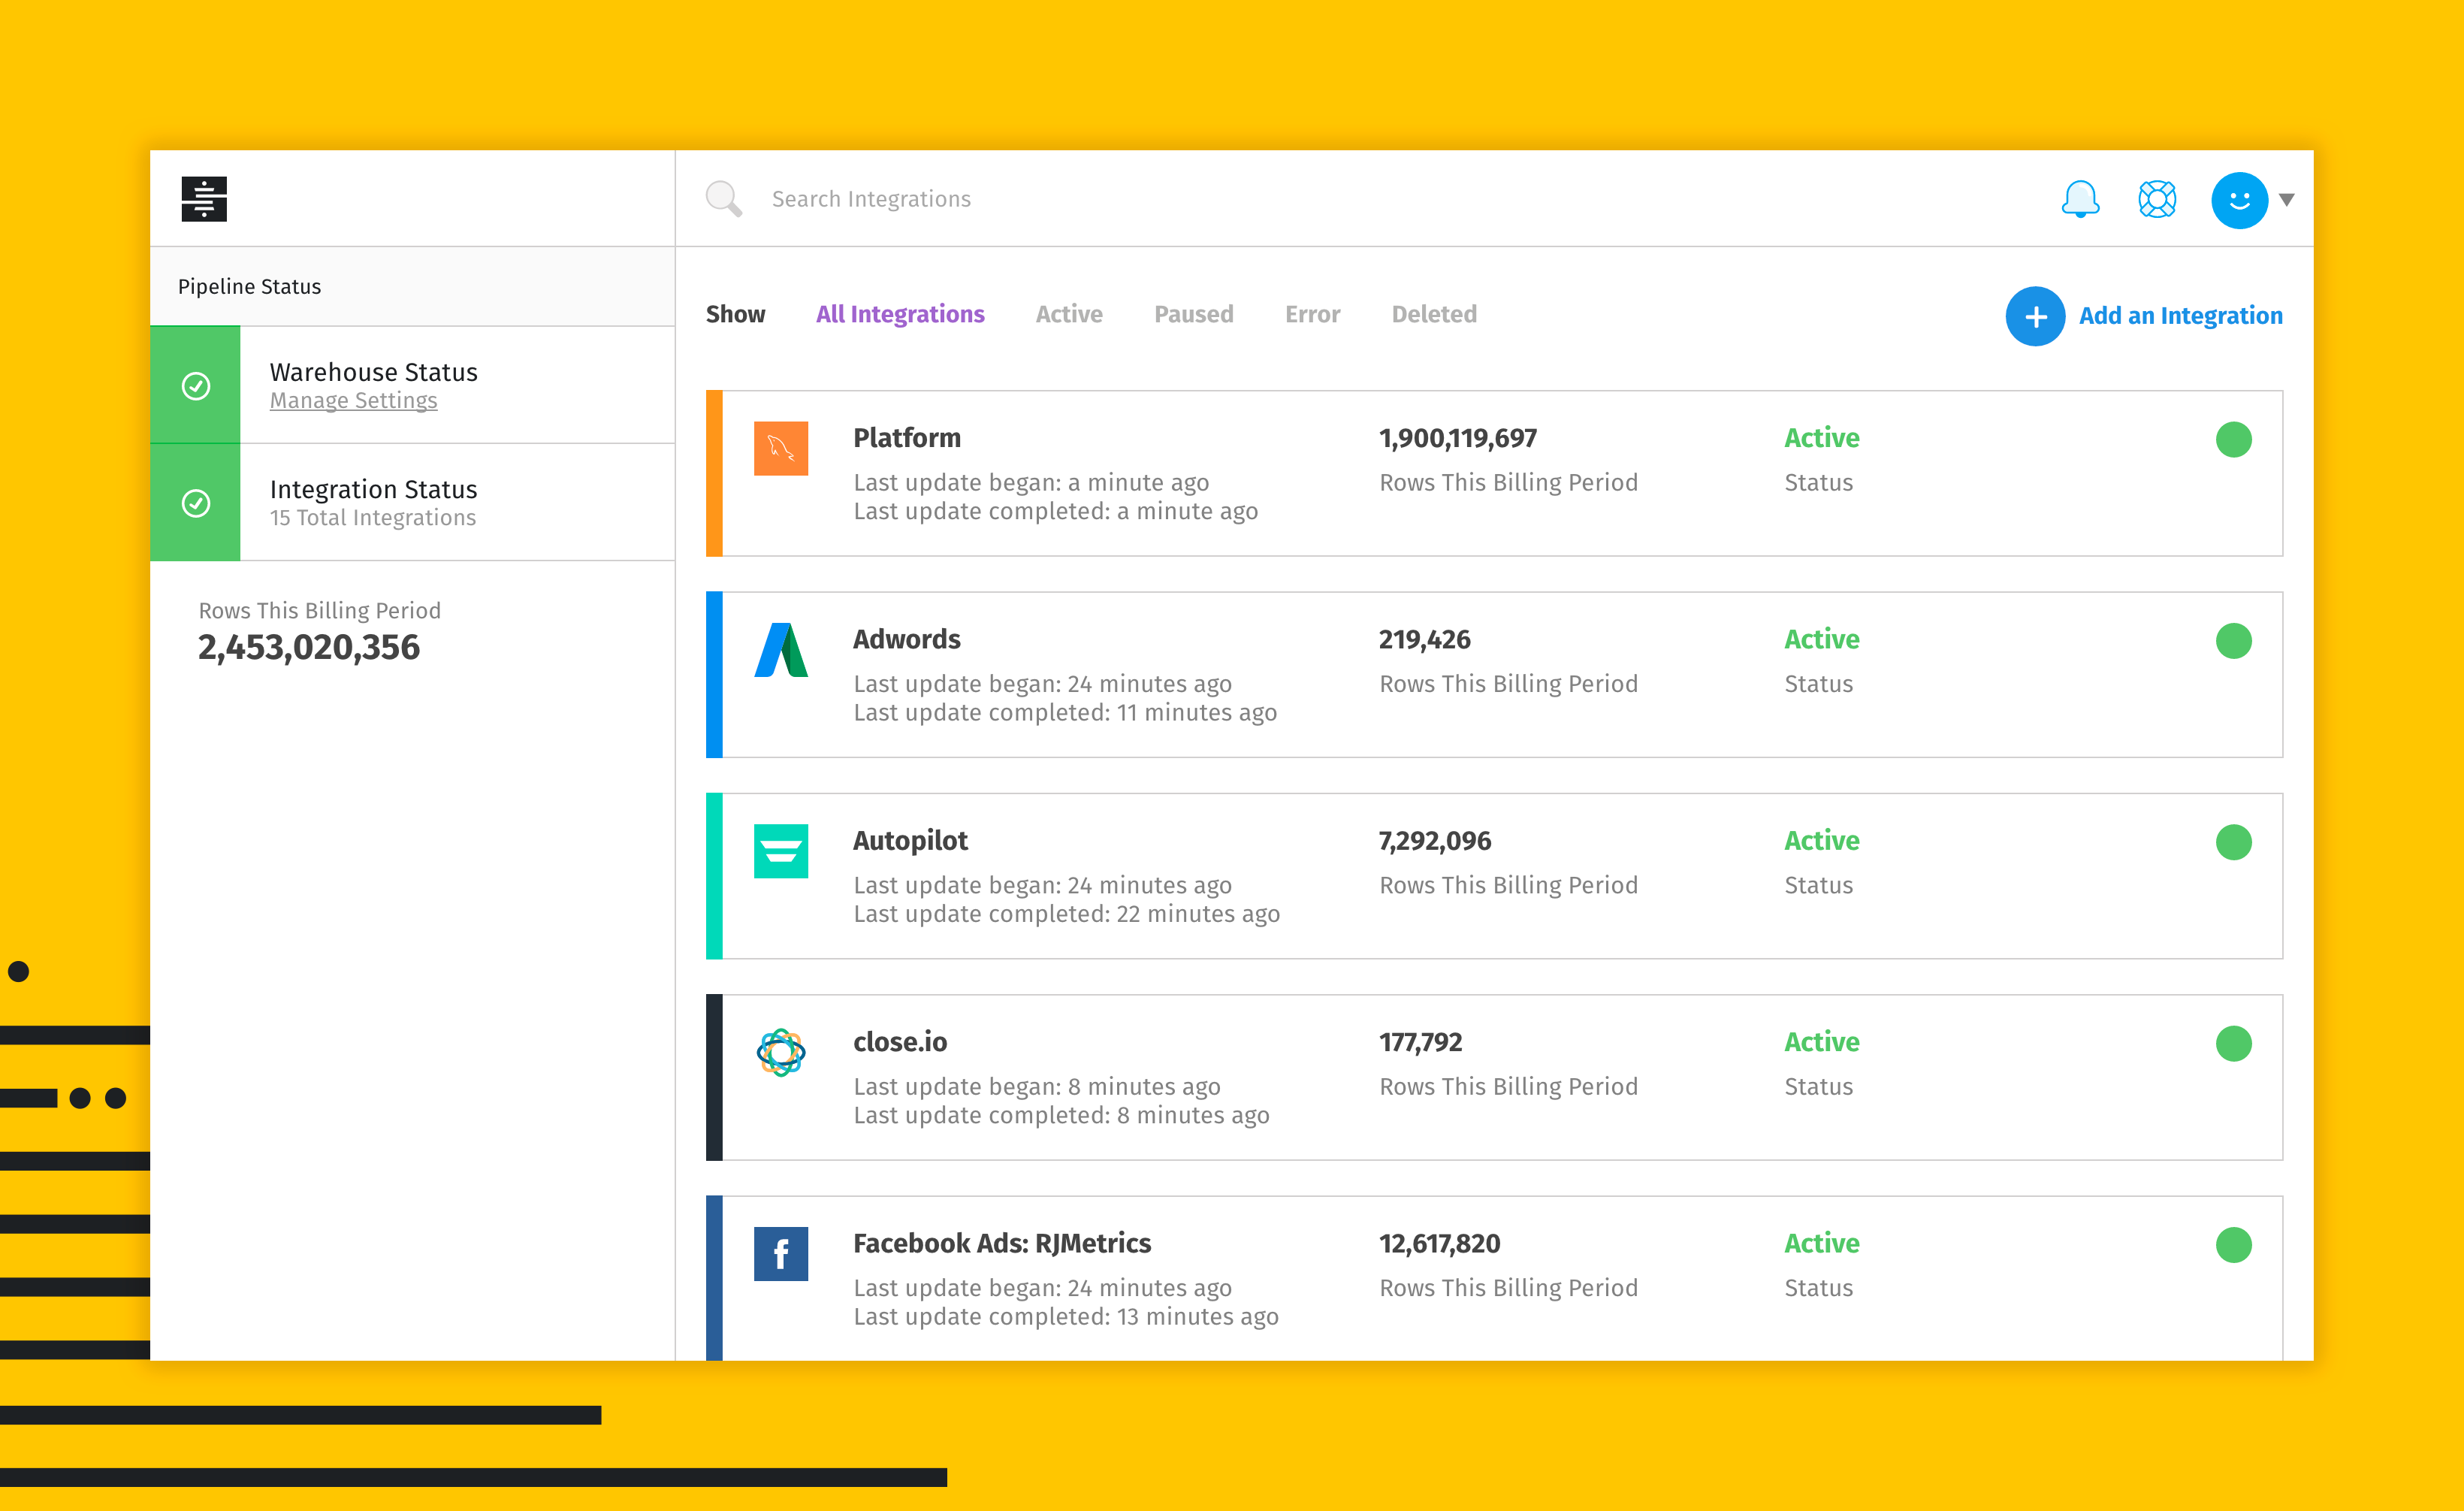This screenshot has height=1511, width=2464.
Task: Click the smiley face user avatar
Action: [x=2239, y=200]
